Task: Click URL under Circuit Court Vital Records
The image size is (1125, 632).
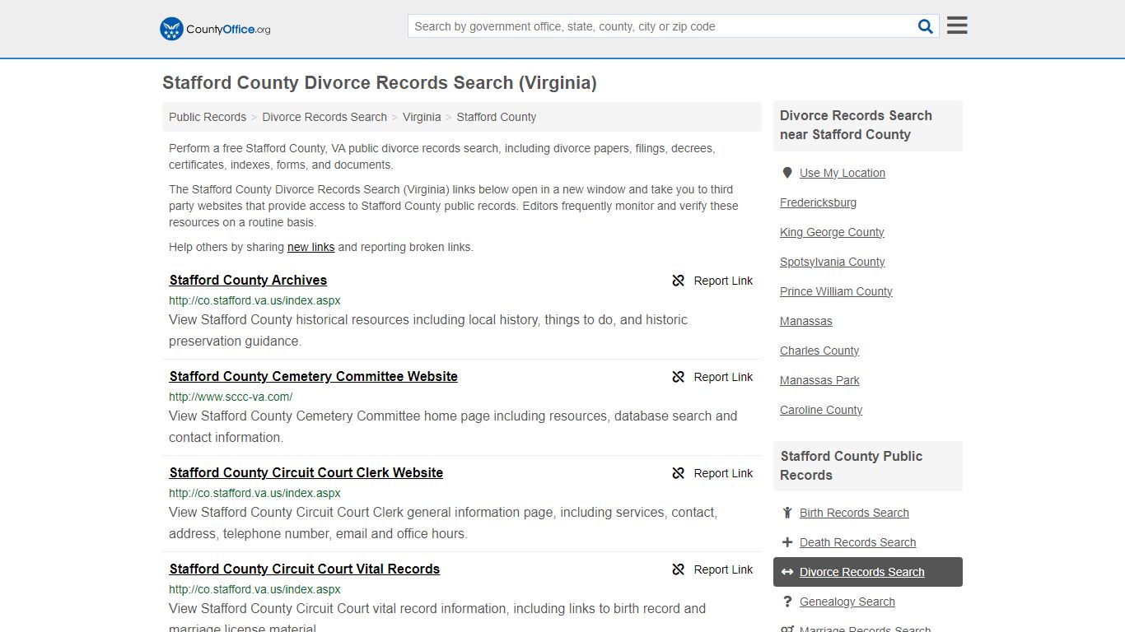Action: 254,589
